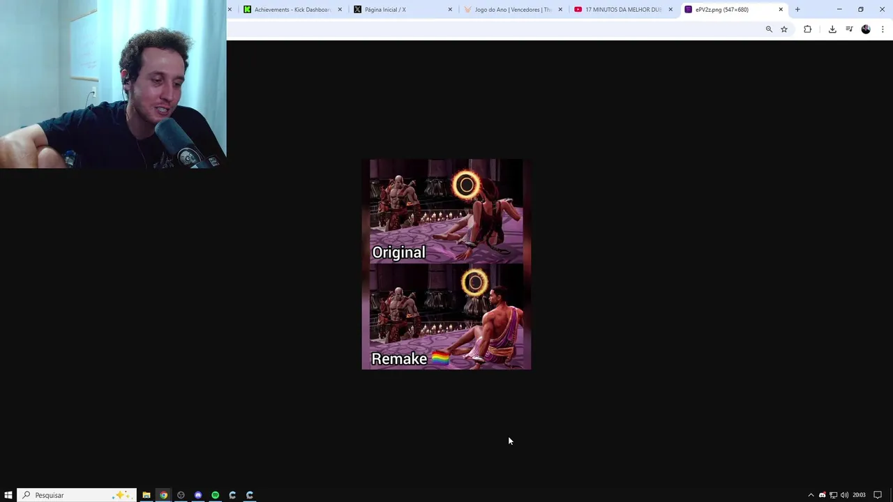Open the Windows notification center icon
The height and width of the screenshot is (502, 893).
(x=878, y=495)
